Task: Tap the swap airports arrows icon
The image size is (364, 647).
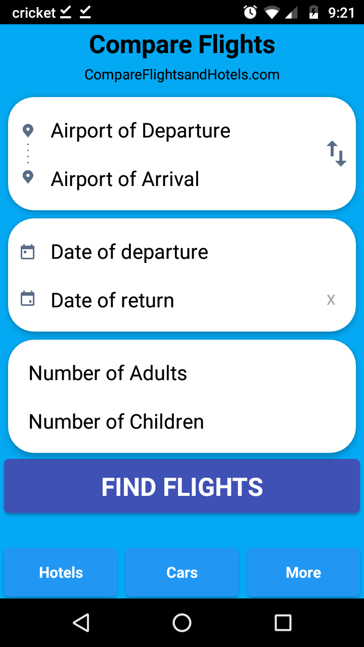Action: (x=336, y=154)
